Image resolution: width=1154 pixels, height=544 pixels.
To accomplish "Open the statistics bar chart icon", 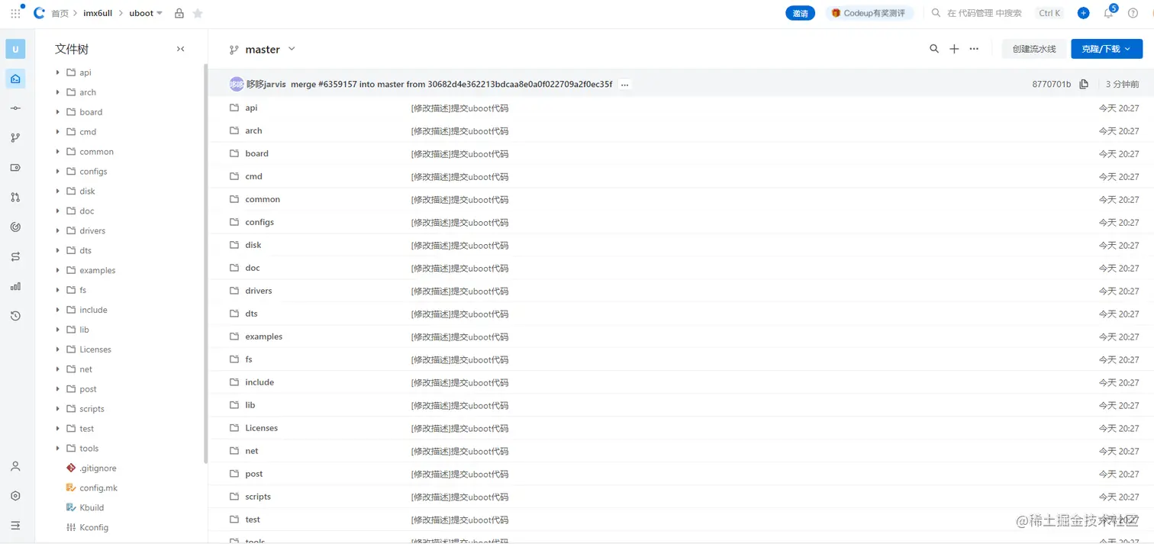I will 15,287.
